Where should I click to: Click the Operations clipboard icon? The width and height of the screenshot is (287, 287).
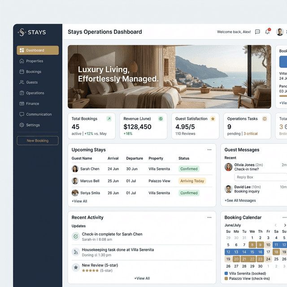click(x=22, y=93)
